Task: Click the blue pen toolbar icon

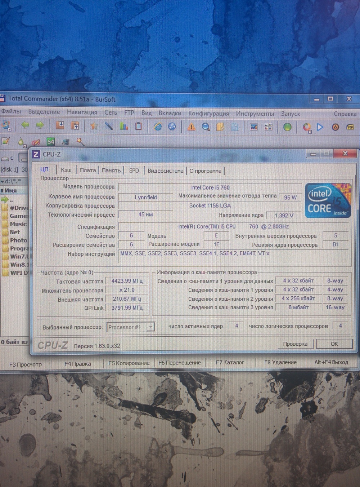Action: click(108, 126)
